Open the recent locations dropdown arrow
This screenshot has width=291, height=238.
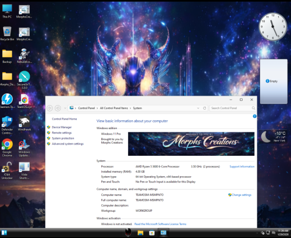point(65,108)
